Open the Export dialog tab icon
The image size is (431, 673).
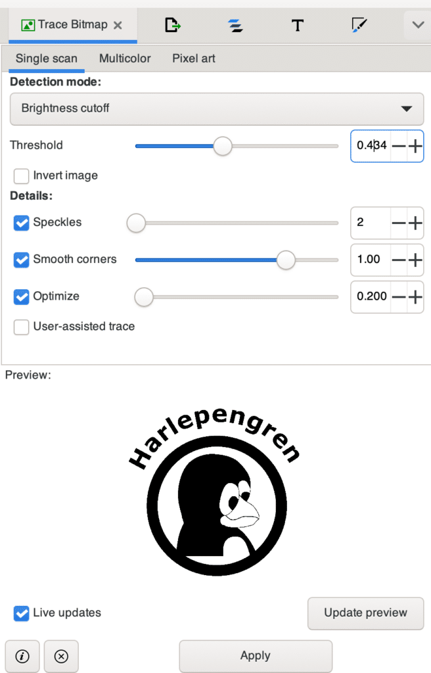[x=173, y=25]
